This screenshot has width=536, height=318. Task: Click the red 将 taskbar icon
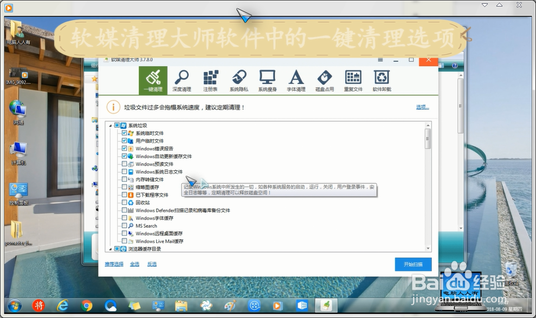click(38, 306)
